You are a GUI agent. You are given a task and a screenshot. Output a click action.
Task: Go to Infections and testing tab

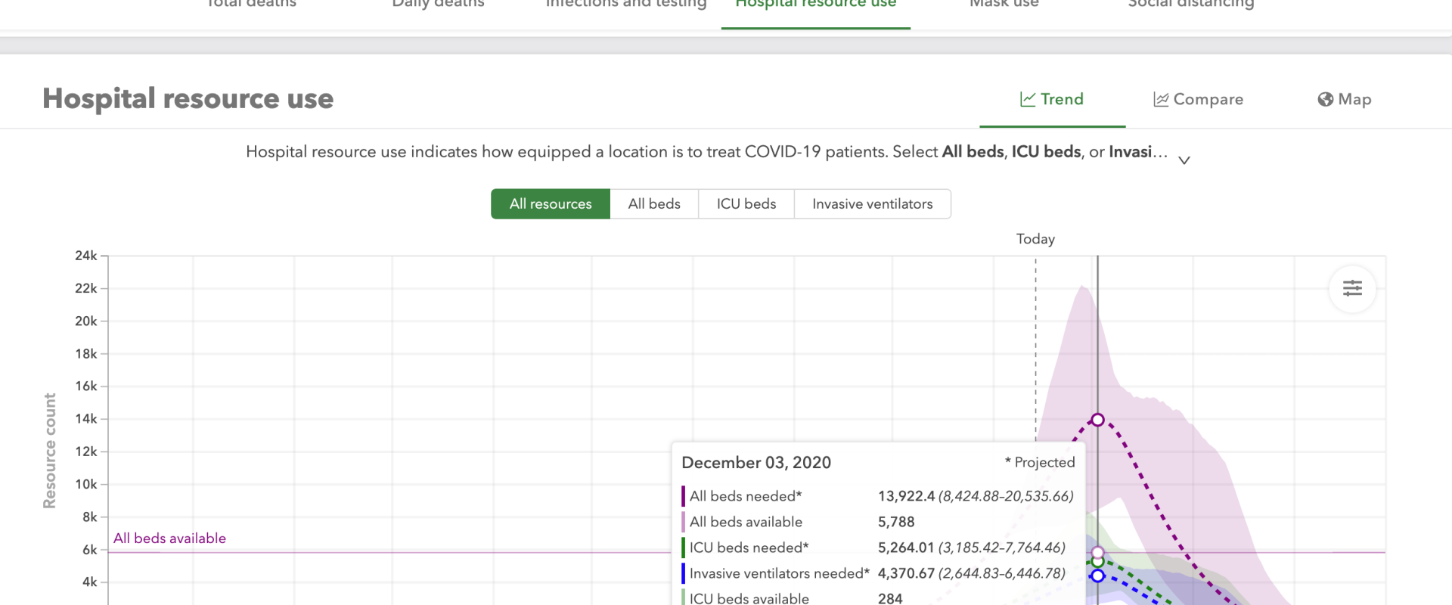[x=626, y=5]
